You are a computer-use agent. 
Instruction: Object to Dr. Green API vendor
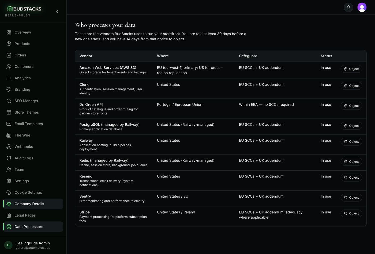point(351,106)
